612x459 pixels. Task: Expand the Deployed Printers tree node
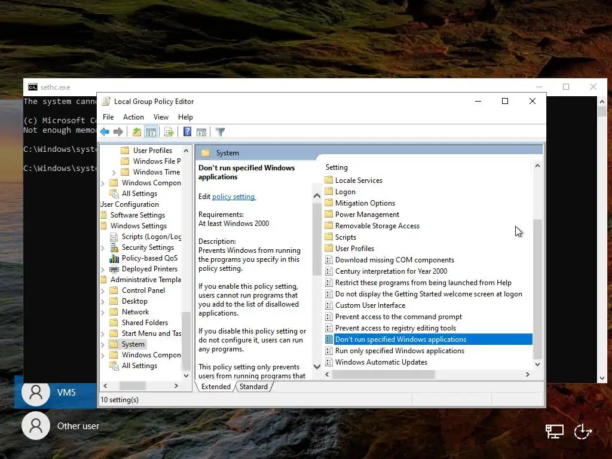tap(103, 270)
